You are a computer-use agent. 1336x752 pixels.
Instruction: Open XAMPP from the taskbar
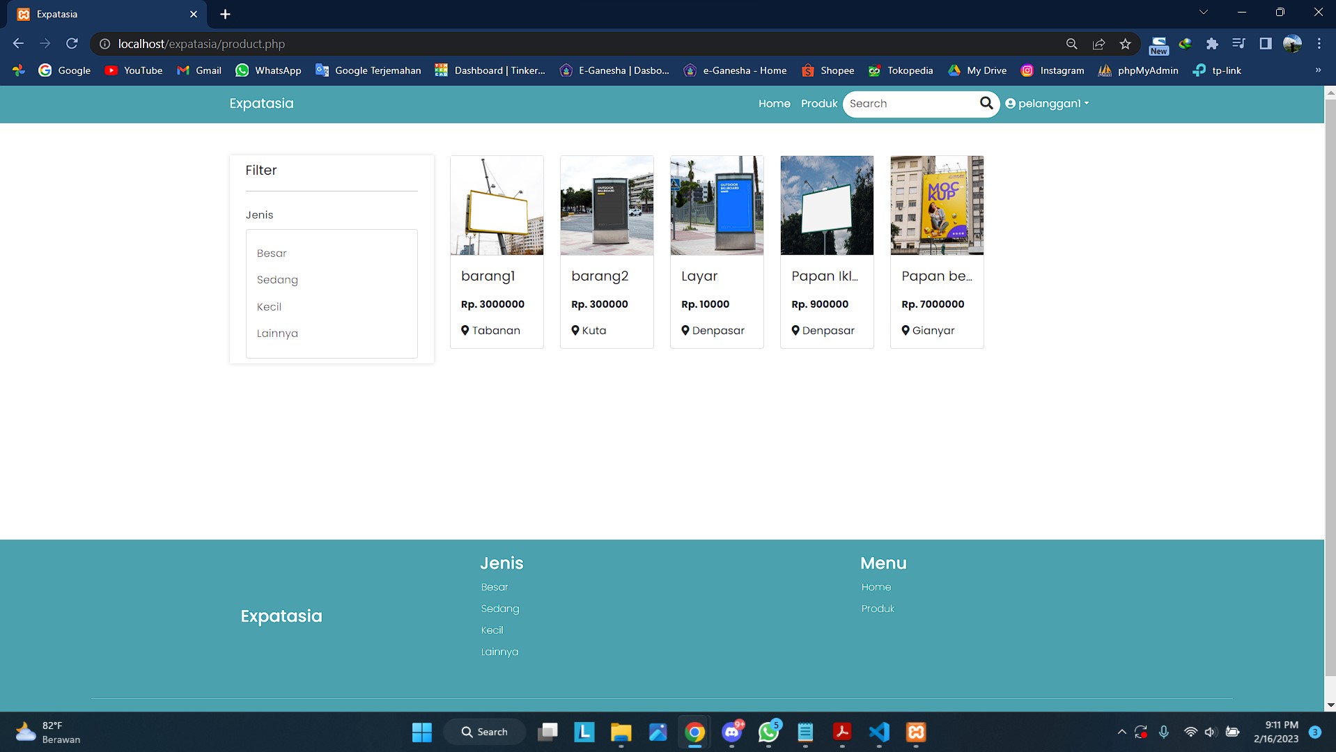(x=915, y=732)
